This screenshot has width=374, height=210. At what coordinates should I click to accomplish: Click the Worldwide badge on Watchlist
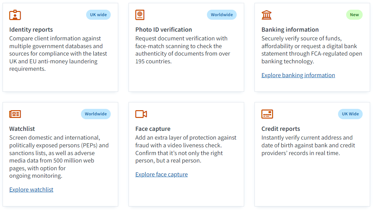pyautogui.click(x=96, y=114)
